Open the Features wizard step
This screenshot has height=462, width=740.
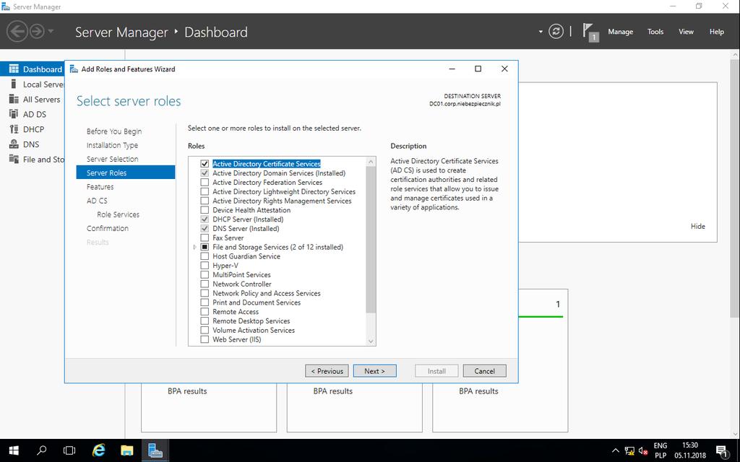[100, 187]
